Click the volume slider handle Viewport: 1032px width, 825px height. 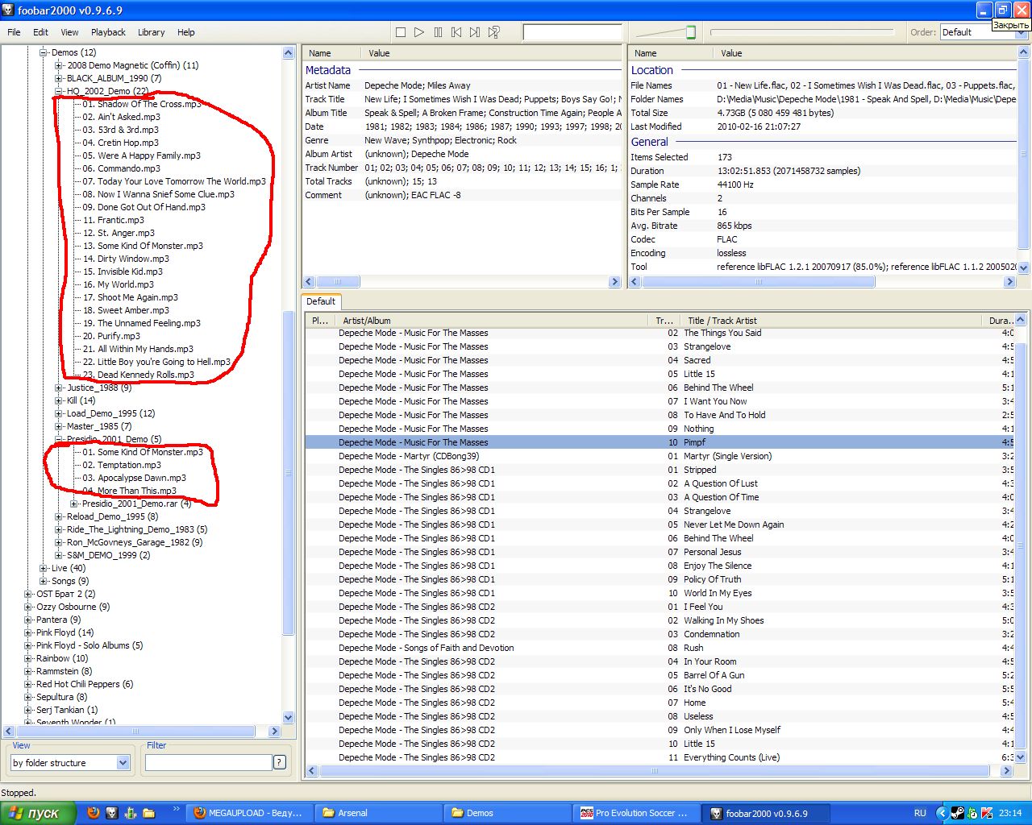click(691, 32)
